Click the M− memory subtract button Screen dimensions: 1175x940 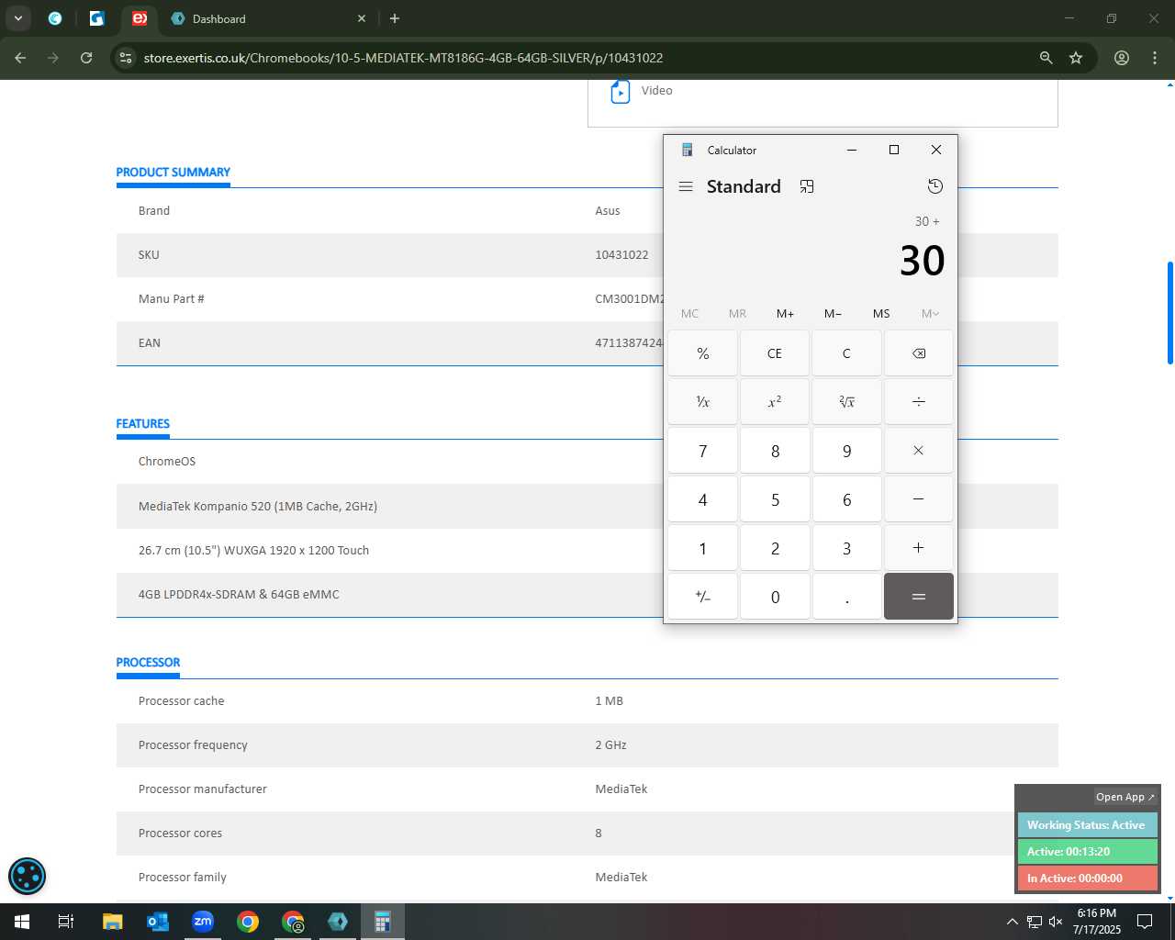pos(833,314)
